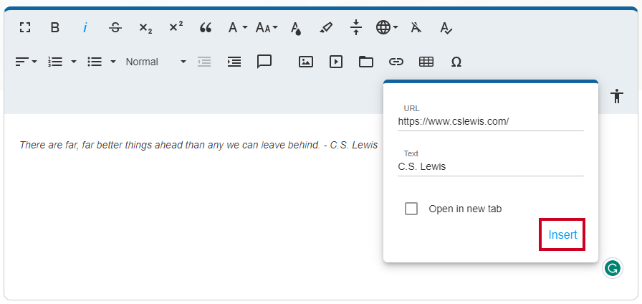
Task: Open the accessibility checker
Action: pos(617,96)
